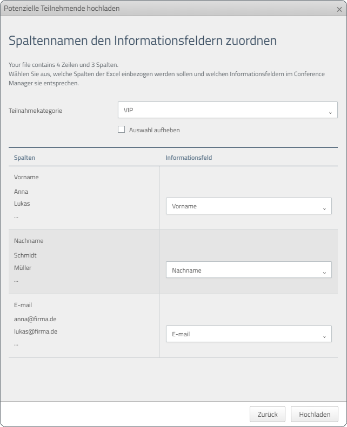347x427 pixels.
Task: Click the Zurück button
Action: [x=268, y=414]
